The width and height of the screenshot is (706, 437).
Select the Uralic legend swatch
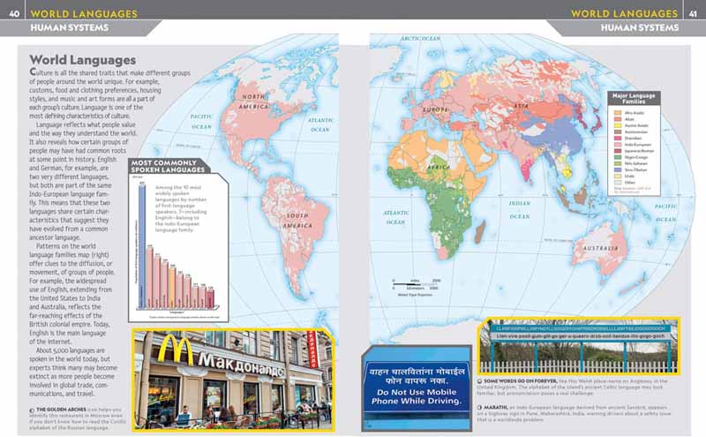pos(618,177)
